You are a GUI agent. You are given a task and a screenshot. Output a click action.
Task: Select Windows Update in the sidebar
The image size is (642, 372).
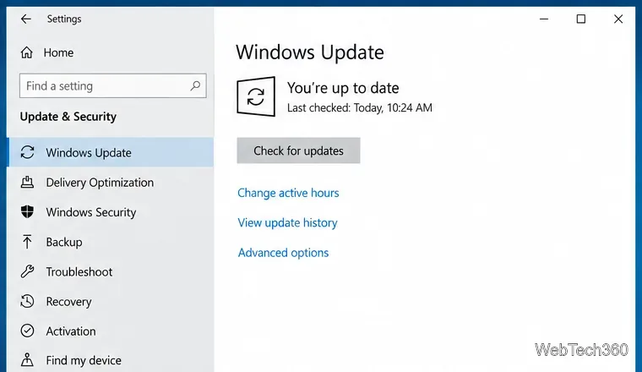(110, 152)
